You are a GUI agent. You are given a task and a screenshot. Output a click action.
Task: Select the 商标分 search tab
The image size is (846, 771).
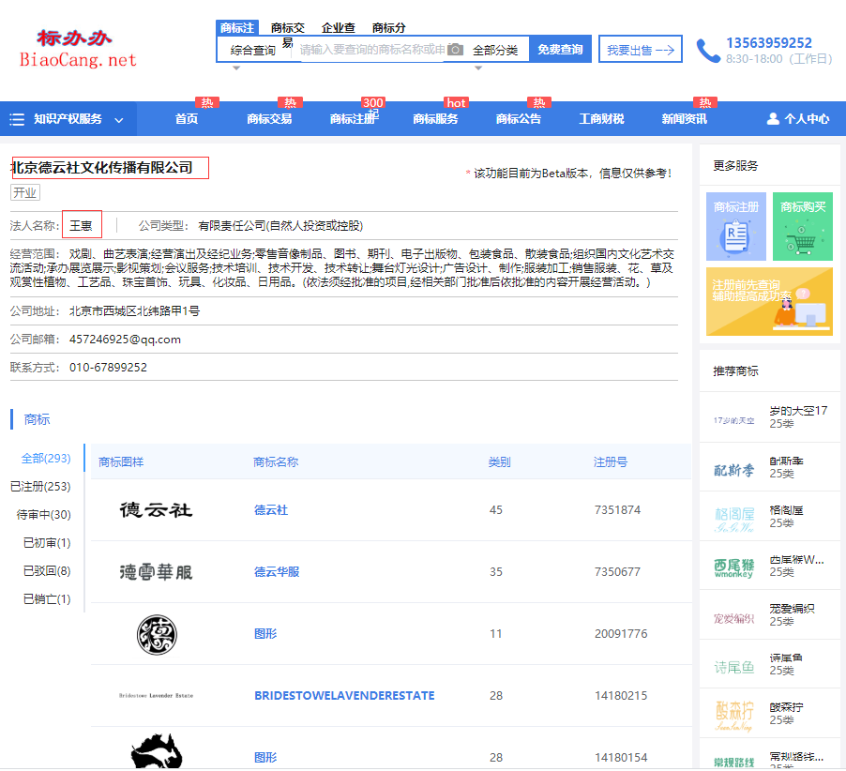click(x=388, y=27)
